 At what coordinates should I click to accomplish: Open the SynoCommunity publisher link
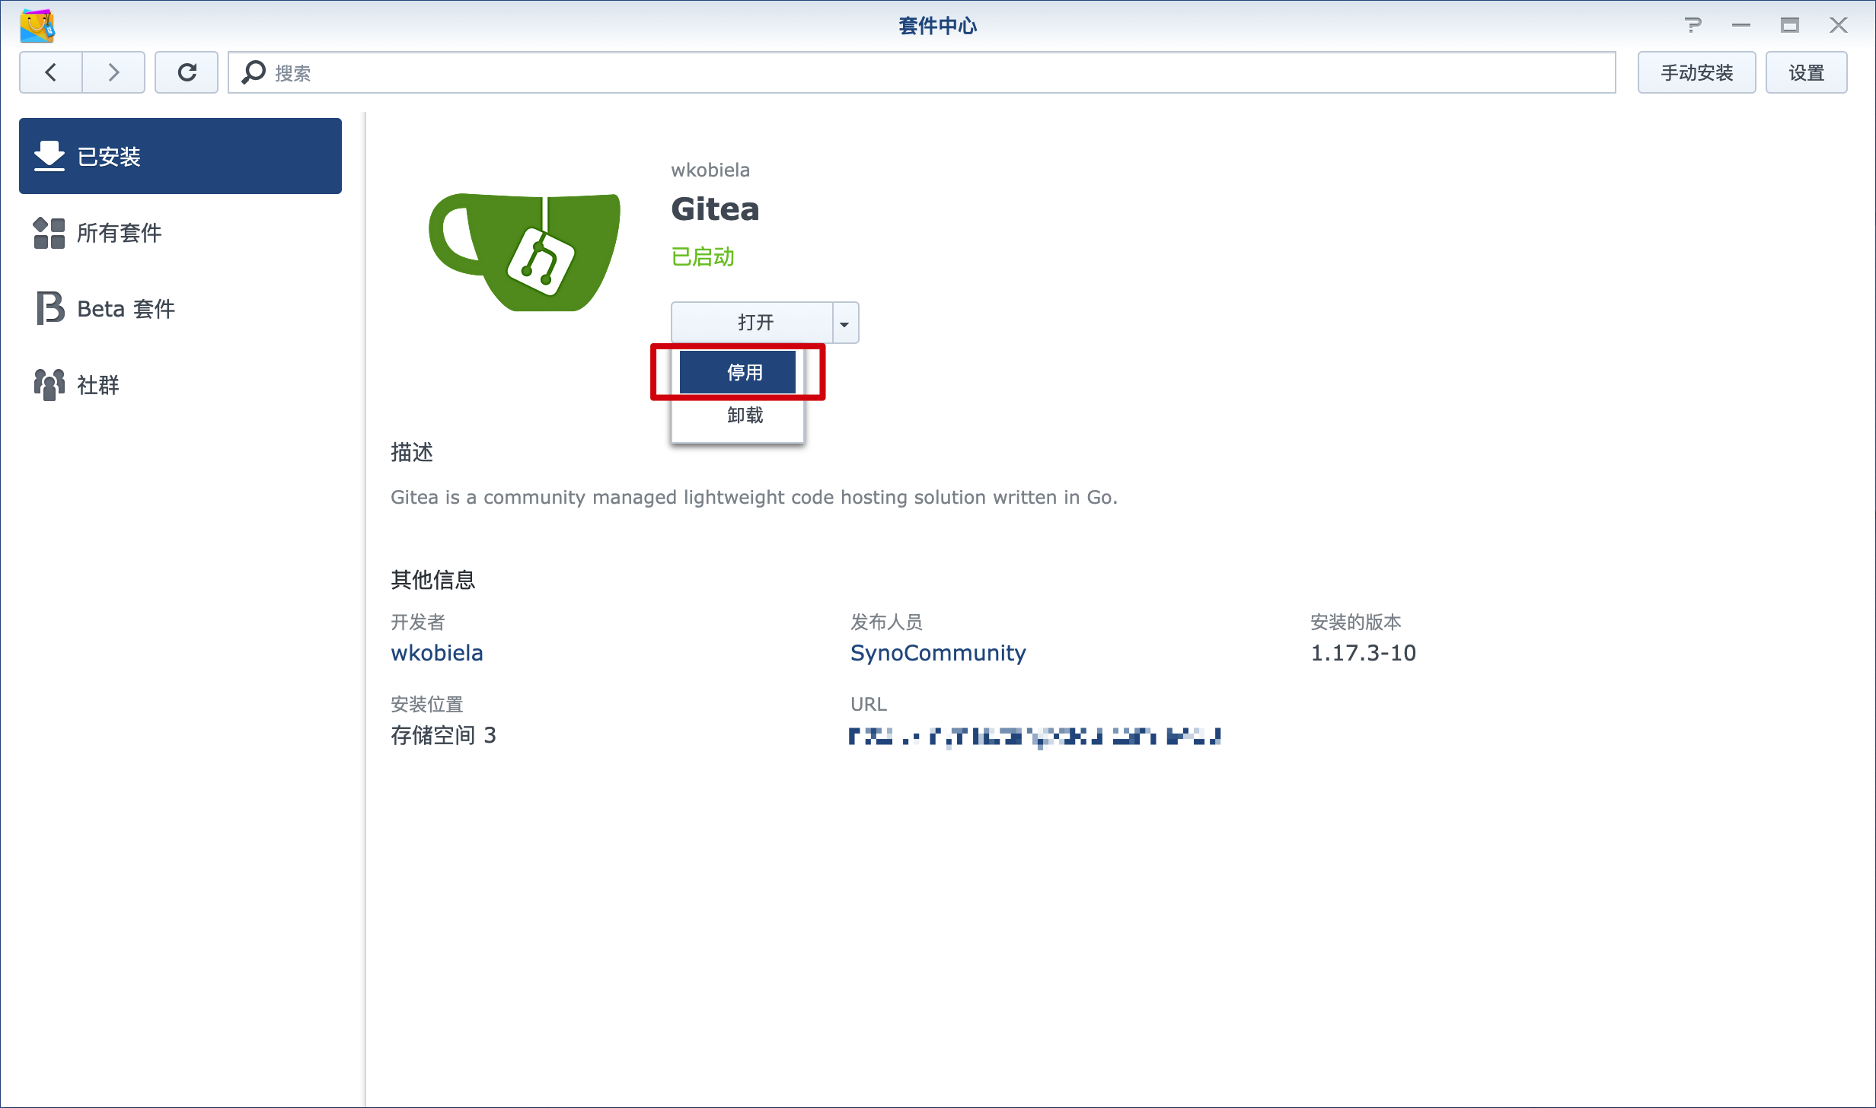tap(938, 653)
